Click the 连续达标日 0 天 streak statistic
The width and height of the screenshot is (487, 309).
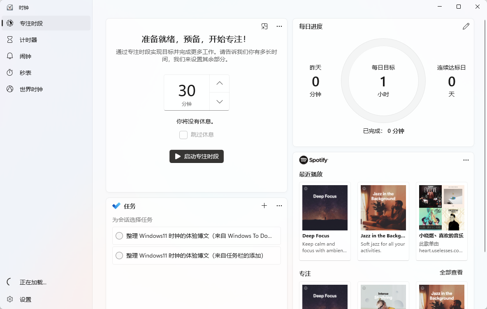tap(451, 81)
